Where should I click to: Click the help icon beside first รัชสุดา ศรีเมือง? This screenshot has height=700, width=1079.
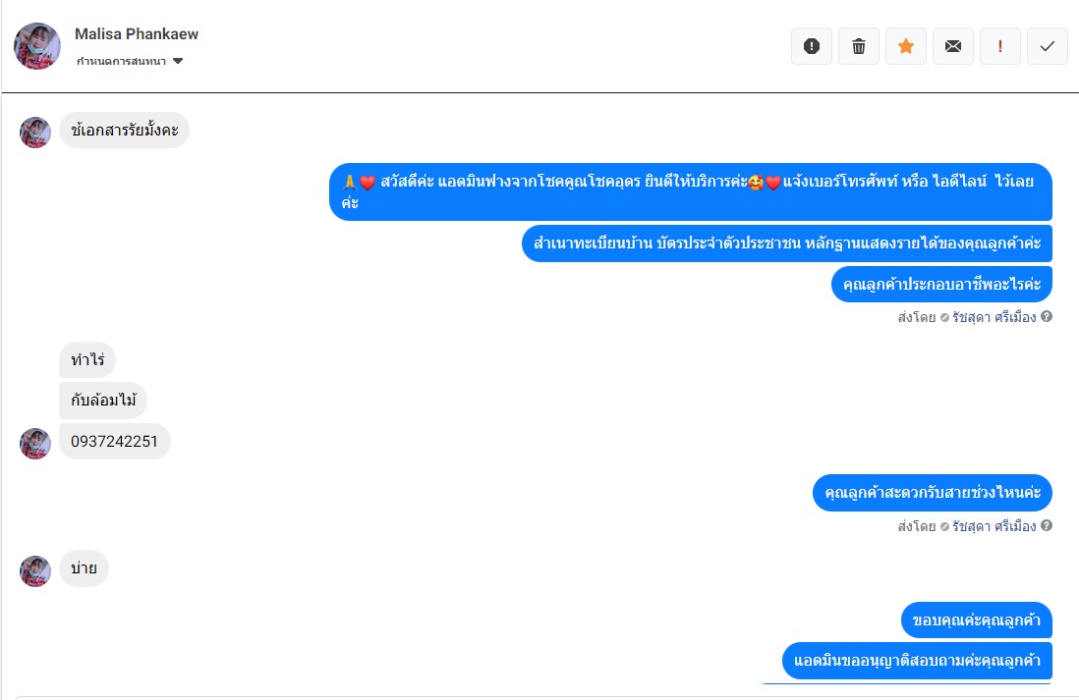pyautogui.click(x=1046, y=316)
